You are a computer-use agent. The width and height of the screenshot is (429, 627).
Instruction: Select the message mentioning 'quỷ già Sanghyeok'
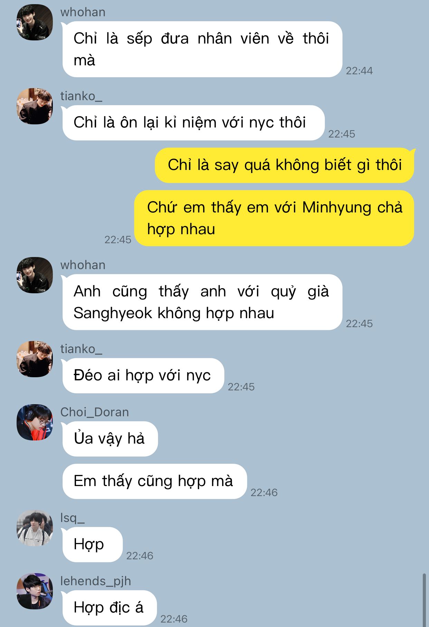[x=202, y=302]
